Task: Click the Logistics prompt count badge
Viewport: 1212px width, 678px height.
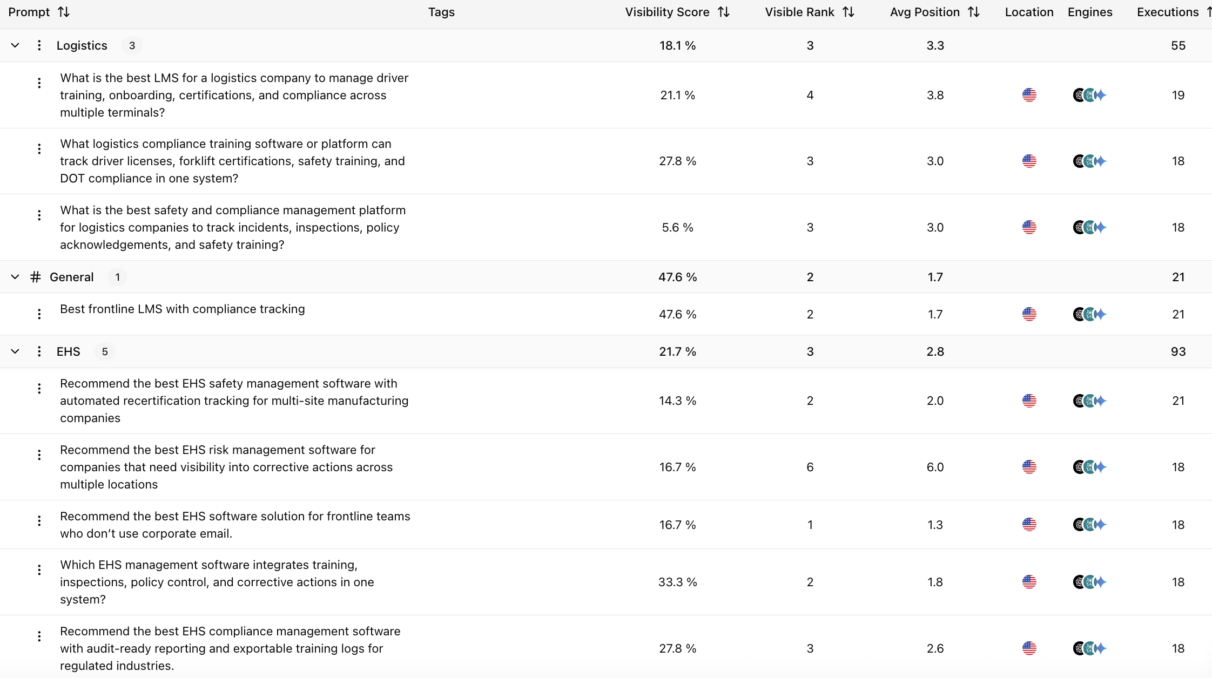Action: (x=132, y=45)
